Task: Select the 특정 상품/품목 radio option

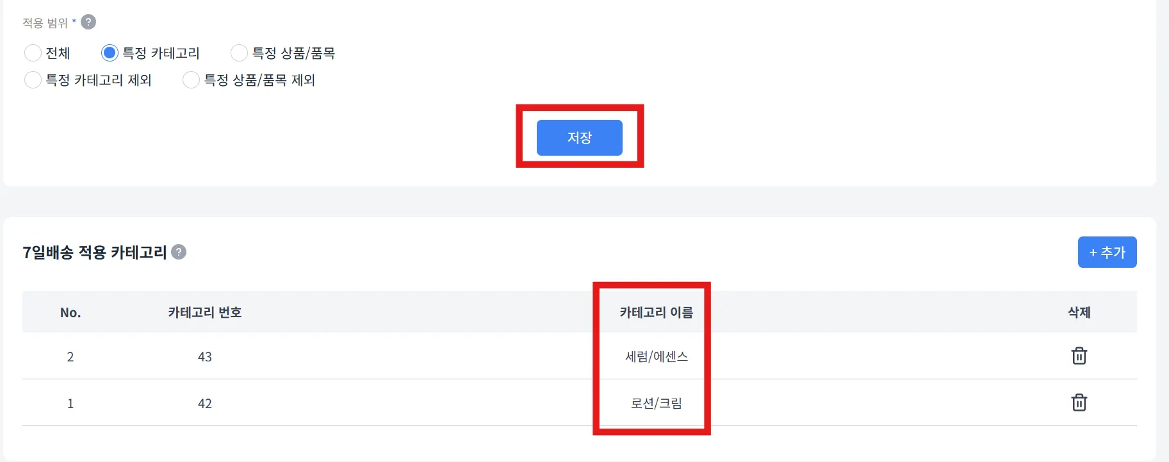Action: pos(239,53)
